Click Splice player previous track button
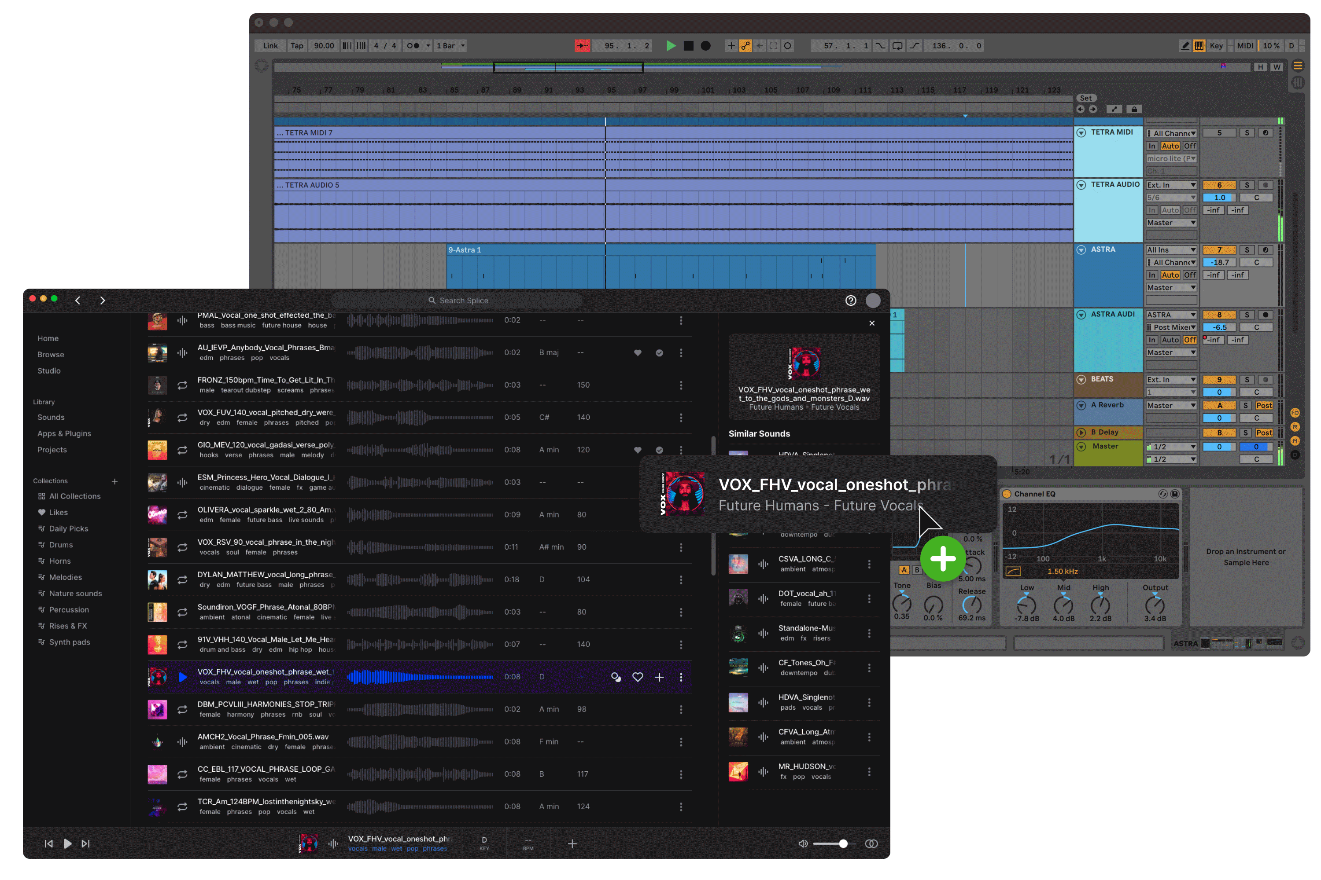This screenshot has height=880, width=1321. coord(49,843)
